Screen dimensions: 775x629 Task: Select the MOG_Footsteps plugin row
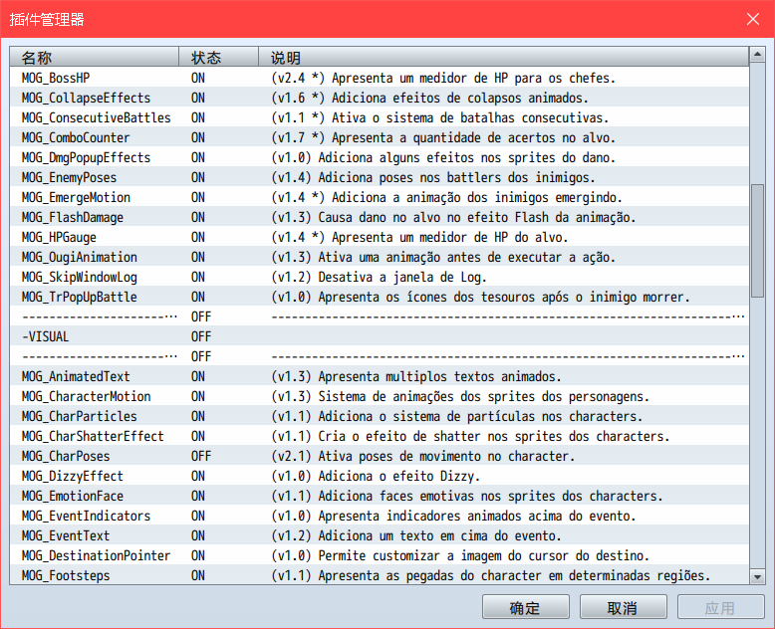point(380,575)
